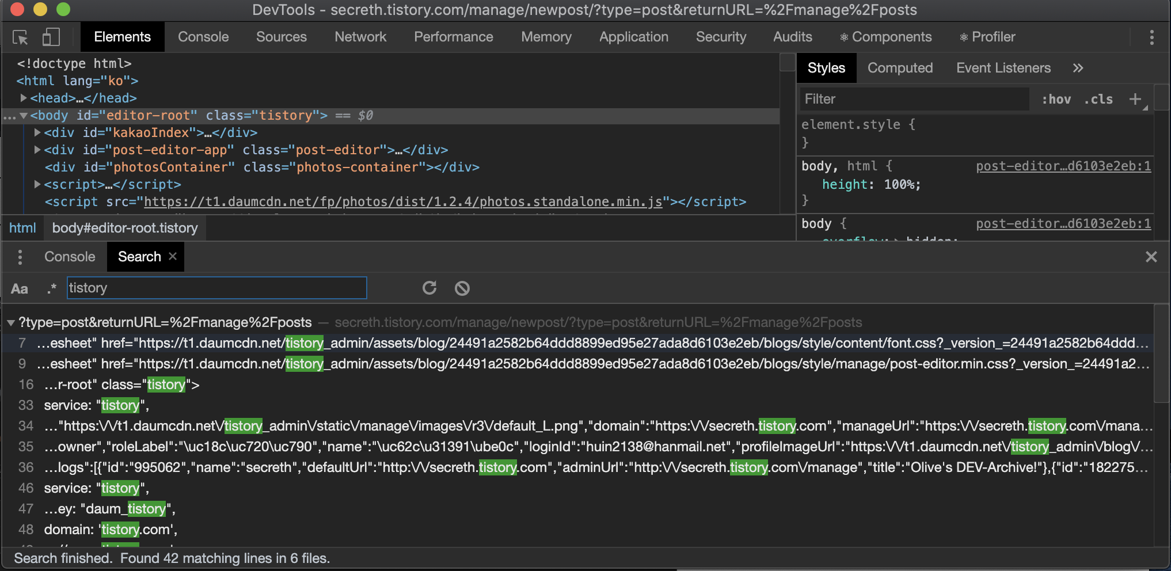Toggle the device toolbar icon
Image resolution: width=1171 pixels, height=571 pixels.
(x=51, y=37)
